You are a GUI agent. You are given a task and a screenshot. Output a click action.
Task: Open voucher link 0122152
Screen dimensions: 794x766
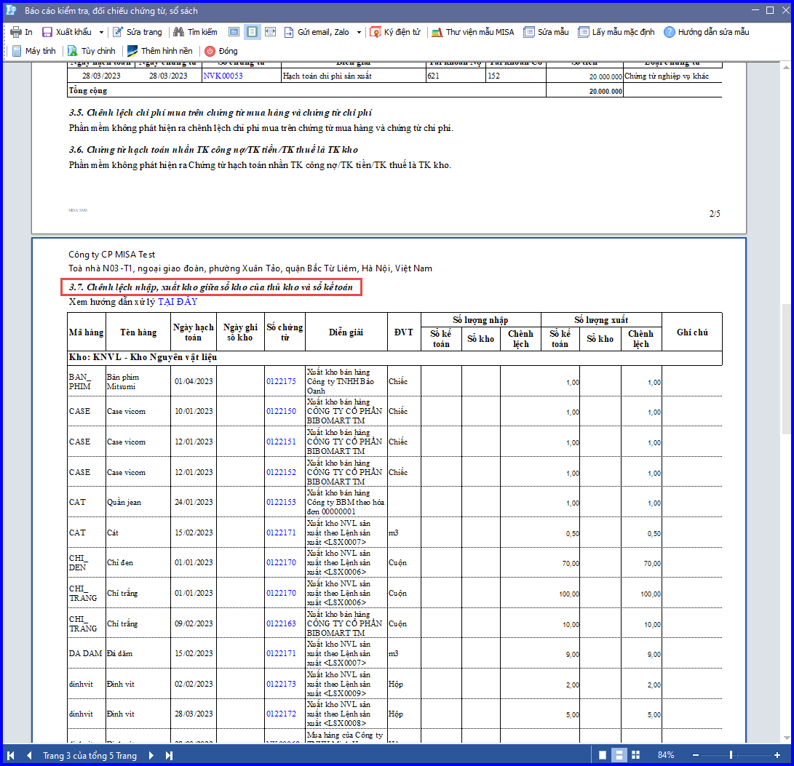click(281, 472)
